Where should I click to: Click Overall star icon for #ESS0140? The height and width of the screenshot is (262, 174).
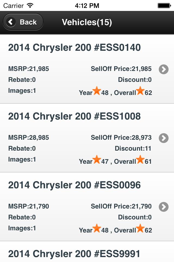pyautogui.click(x=140, y=91)
